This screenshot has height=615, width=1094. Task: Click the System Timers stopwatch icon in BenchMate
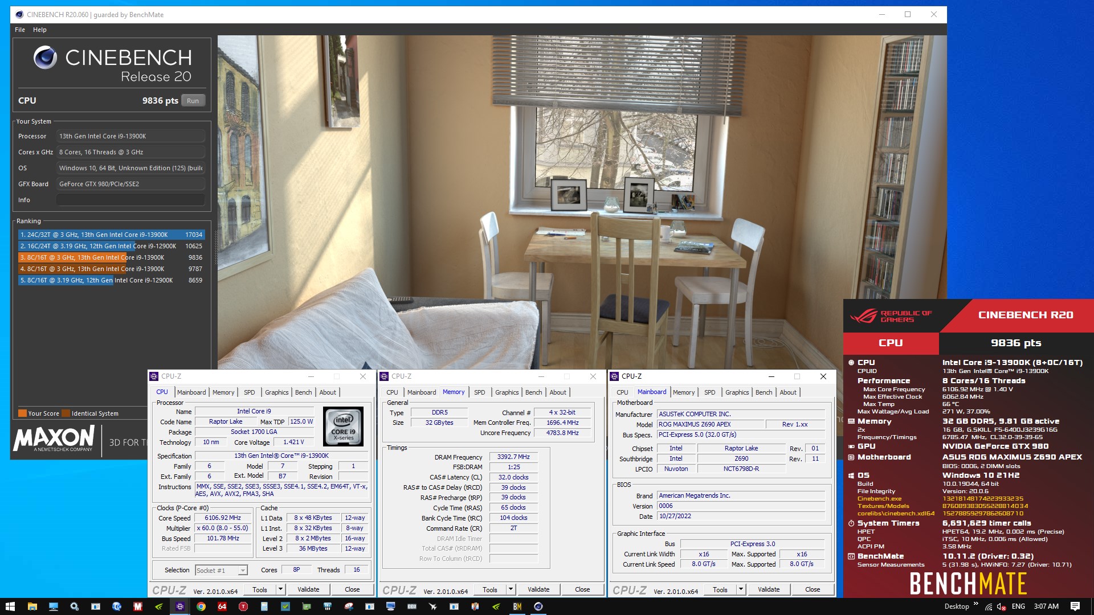point(851,523)
